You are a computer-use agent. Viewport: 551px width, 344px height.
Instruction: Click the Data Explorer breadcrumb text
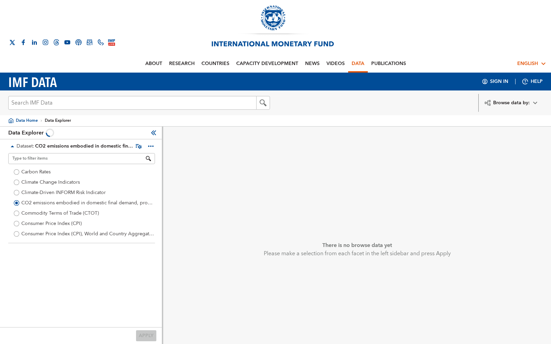pos(58,120)
